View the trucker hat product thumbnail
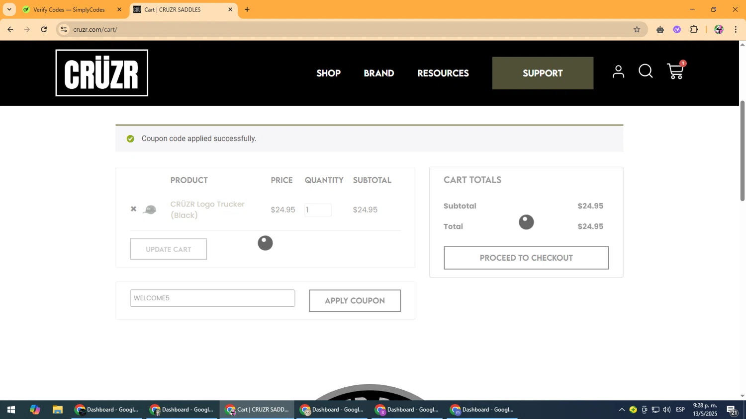The height and width of the screenshot is (419, 746). coord(150,209)
